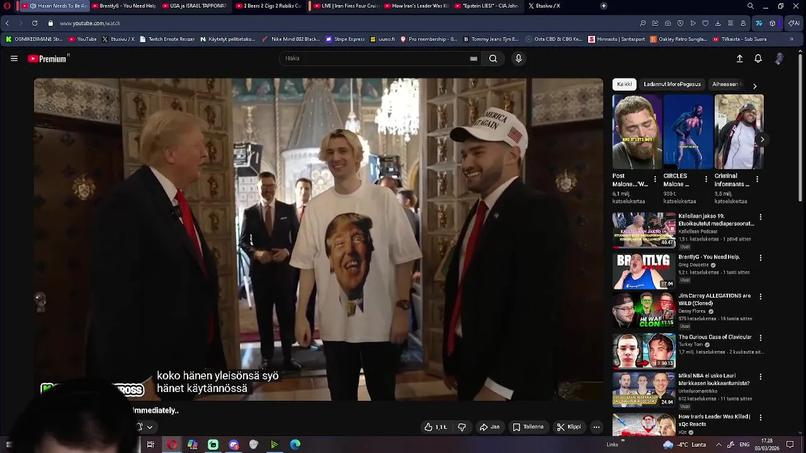Click the search magnifier button
The width and height of the screenshot is (806, 453).
pyautogui.click(x=493, y=59)
